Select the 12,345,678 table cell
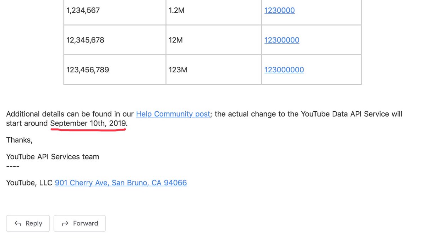426x239 pixels. (115, 40)
